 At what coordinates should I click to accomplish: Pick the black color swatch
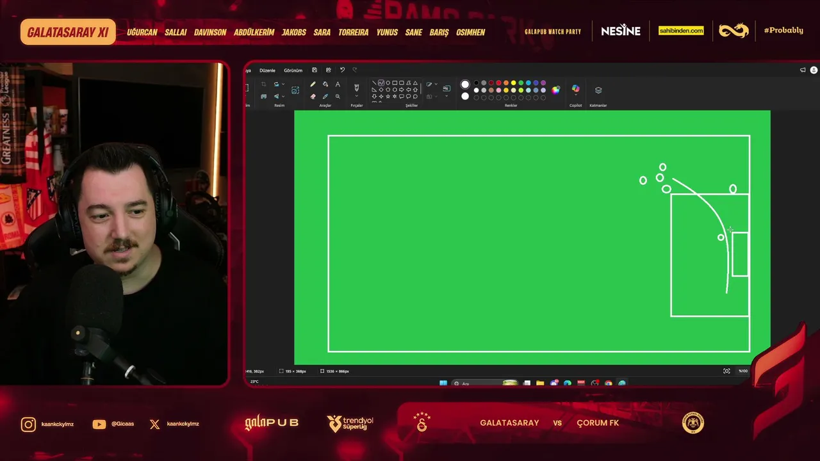coord(477,83)
